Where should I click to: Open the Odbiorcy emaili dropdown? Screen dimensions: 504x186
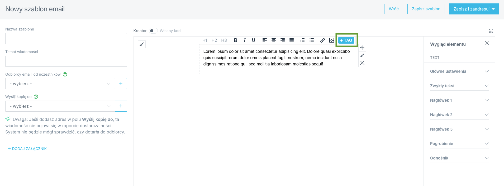[60, 84]
